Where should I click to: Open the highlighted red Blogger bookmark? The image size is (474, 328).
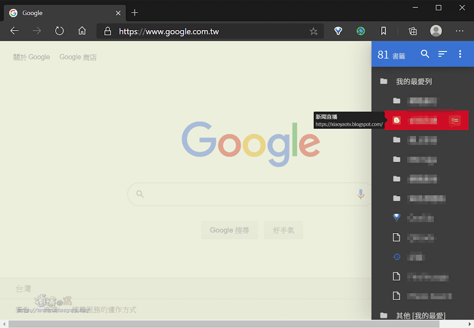pyautogui.click(x=426, y=120)
